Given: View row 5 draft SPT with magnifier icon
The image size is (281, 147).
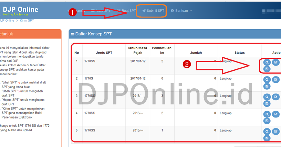Looking at the screenshot, I should coord(267,132).
